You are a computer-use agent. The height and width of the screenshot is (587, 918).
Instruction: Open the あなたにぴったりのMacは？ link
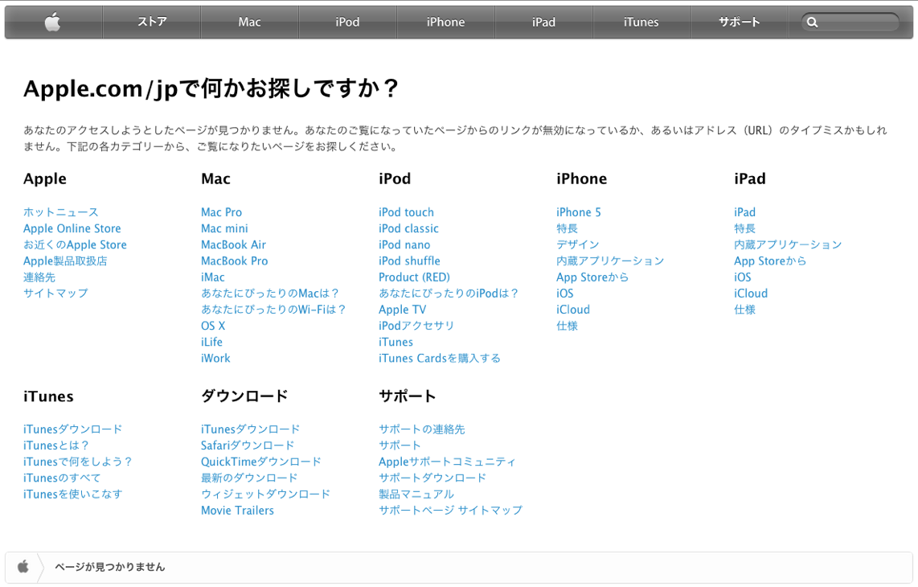[270, 293]
